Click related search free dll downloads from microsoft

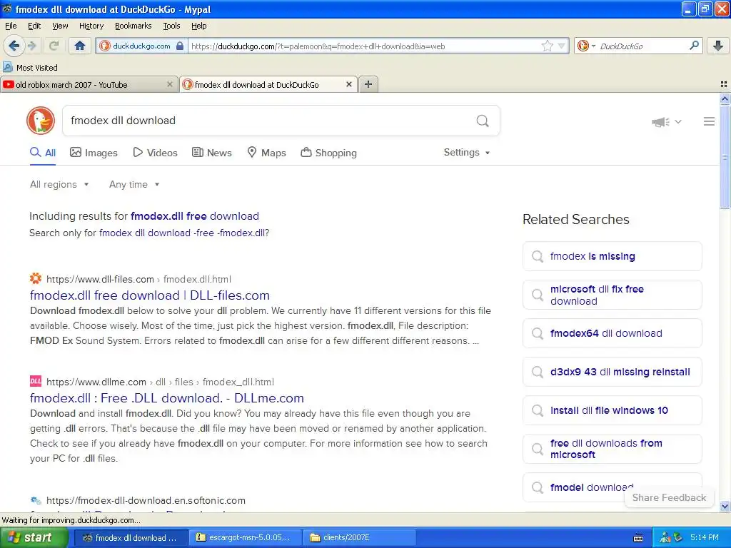(612, 449)
